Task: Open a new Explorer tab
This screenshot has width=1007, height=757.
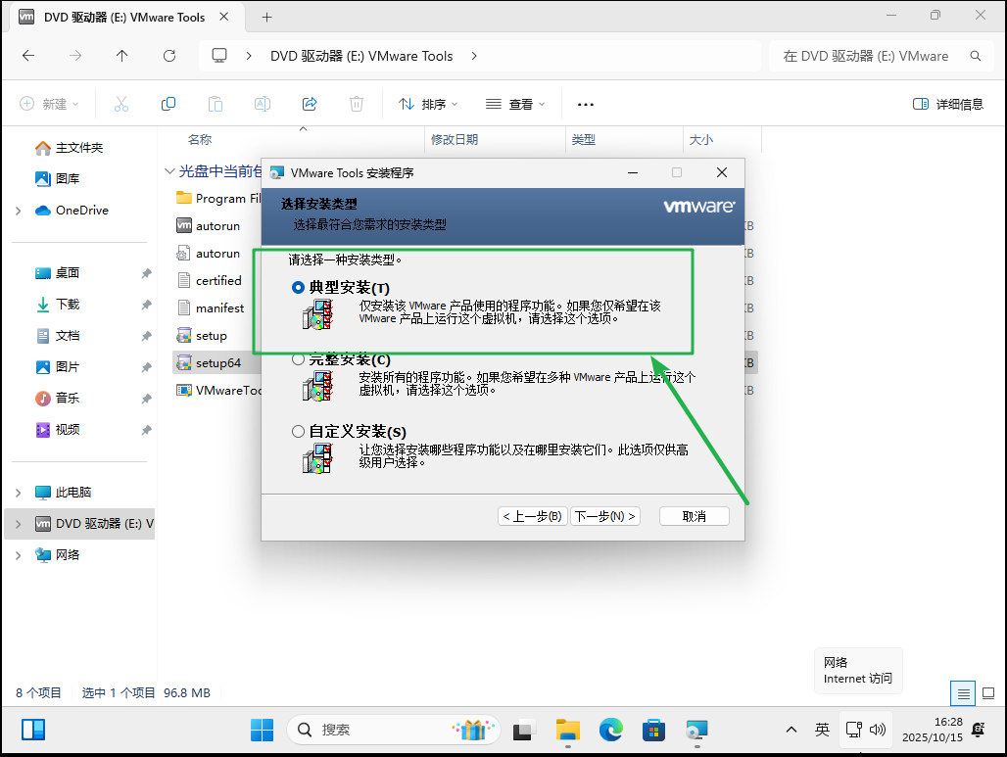Action: click(x=267, y=18)
